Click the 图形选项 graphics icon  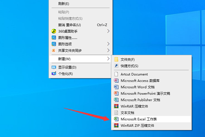pos(54,44)
